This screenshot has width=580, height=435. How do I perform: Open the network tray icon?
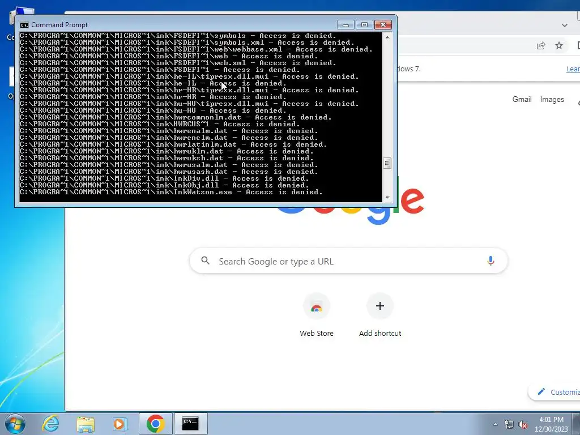coord(509,425)
